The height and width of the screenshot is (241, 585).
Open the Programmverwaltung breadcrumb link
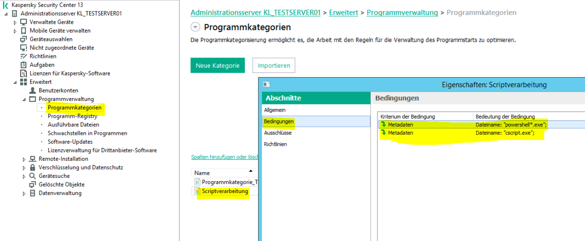402,13
